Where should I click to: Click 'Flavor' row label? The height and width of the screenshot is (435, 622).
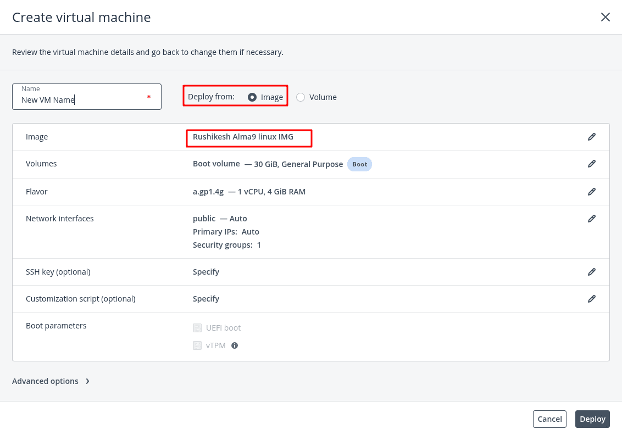click(36, 192)
